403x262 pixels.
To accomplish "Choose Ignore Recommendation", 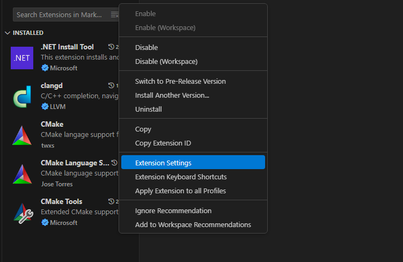I will (x=193, y=210).
